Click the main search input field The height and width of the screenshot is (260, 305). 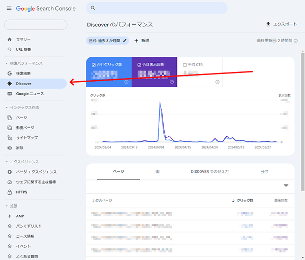tap(157, 8)
